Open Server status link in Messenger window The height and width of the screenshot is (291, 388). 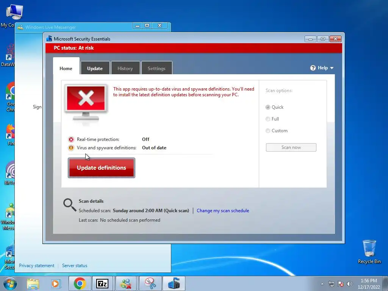(75, 266)
